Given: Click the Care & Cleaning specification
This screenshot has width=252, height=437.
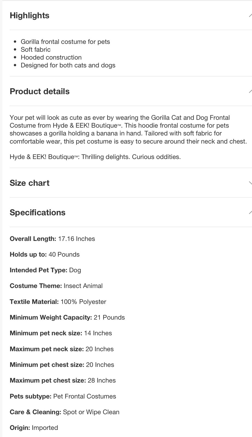Looking at the screenshot, I should coord(65,412).
